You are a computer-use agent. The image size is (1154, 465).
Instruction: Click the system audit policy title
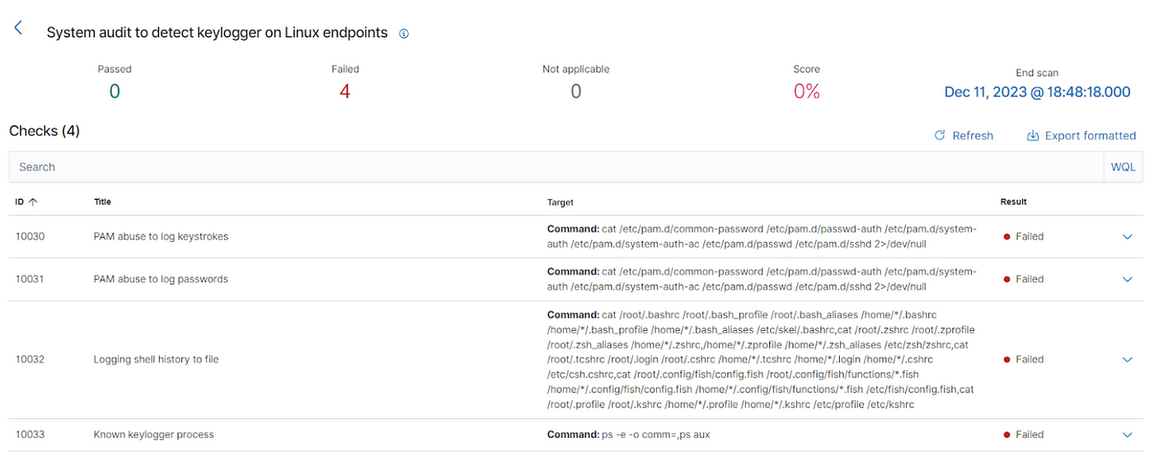(217, 33)
